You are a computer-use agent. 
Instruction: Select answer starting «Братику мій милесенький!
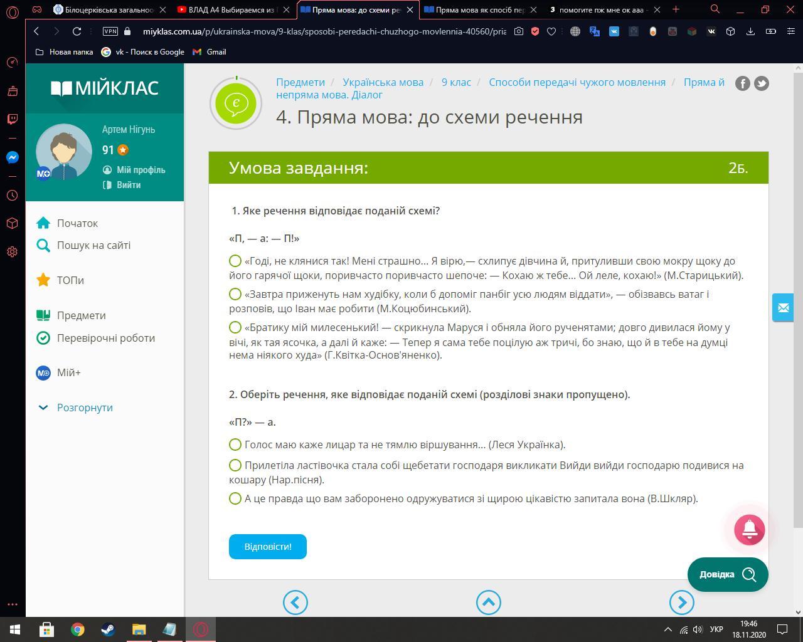[235, 327]
